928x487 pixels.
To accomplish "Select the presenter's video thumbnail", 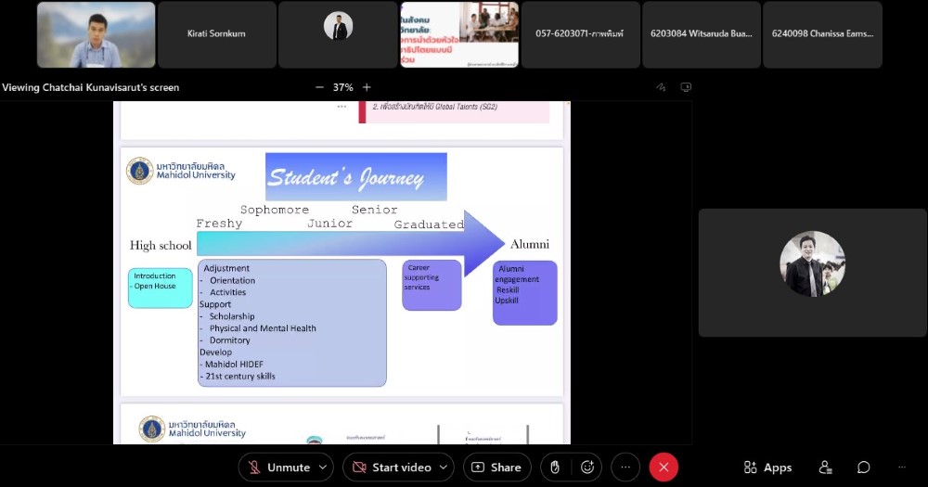I will [x=97, y=35].
